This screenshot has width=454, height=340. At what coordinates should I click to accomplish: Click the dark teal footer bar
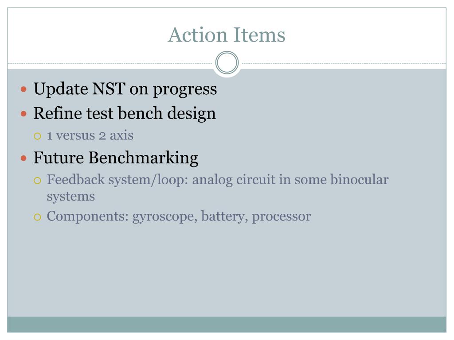tap(227, 325)
